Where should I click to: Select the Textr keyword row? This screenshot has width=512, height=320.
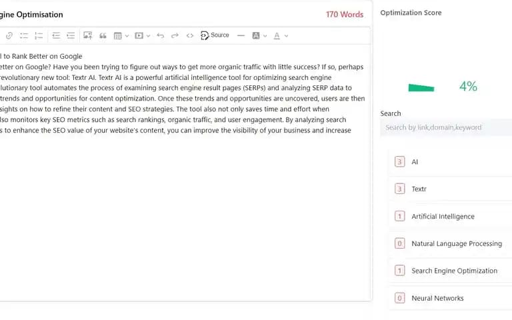(x=451, y=189)
